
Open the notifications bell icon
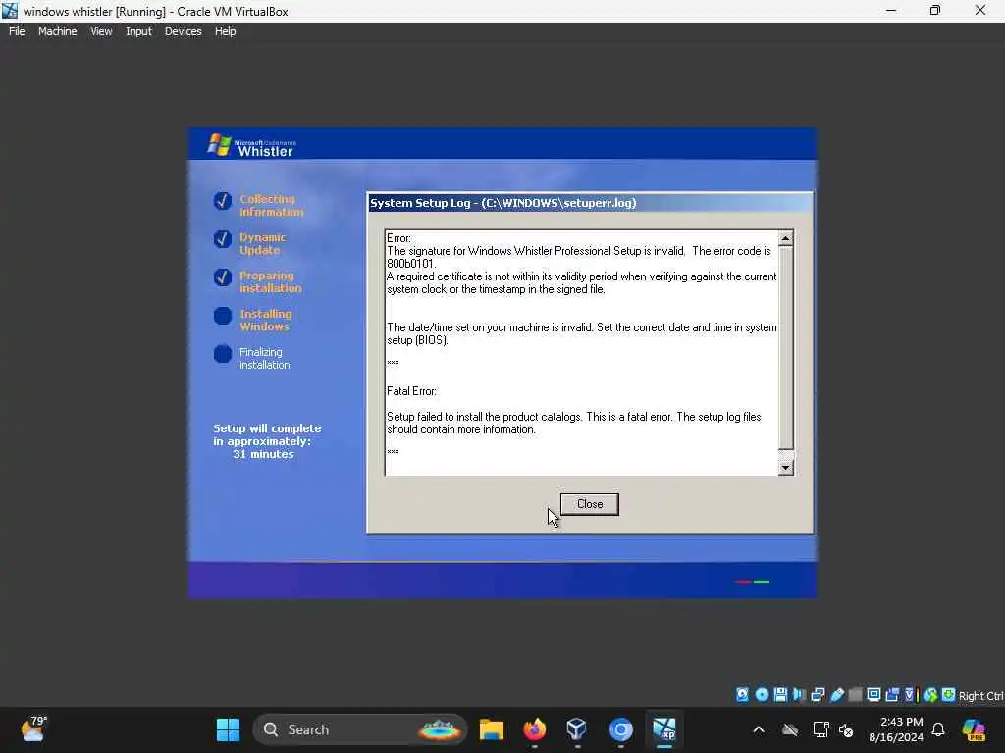click(x=938, y=729)
